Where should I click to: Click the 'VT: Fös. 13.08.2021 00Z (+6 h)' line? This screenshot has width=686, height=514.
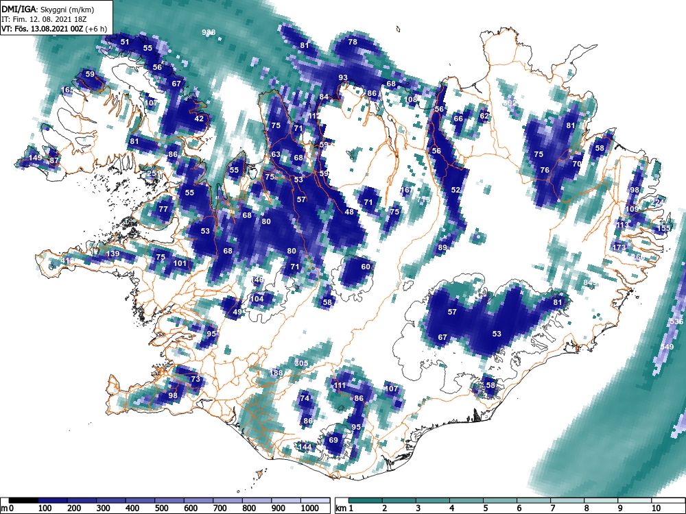pyautogui.click(x=54, y=29)
